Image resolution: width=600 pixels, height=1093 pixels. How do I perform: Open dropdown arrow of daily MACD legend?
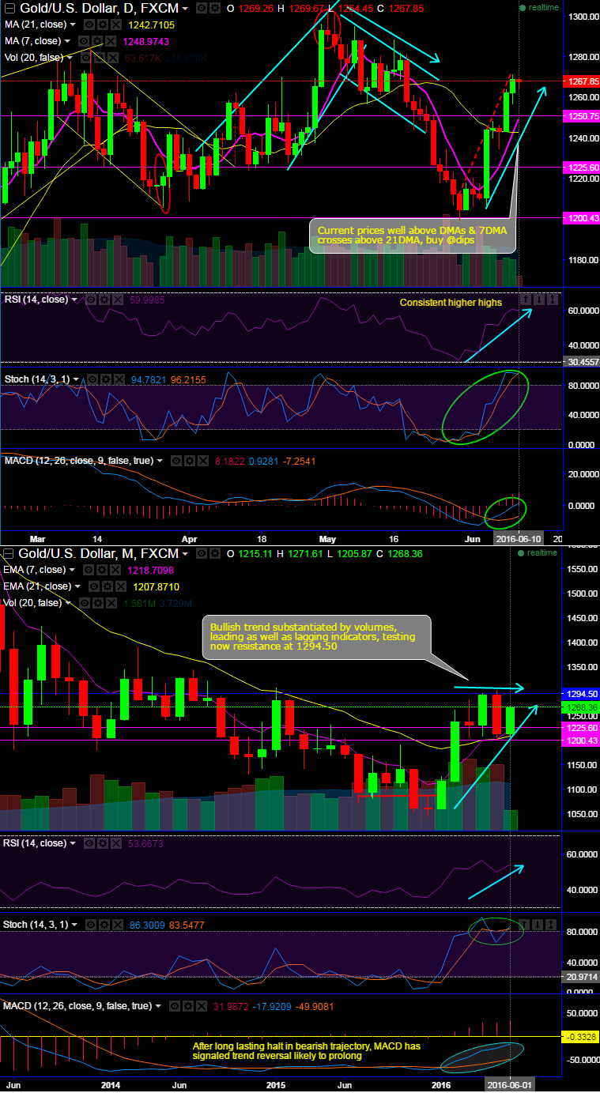click(x=160, y=460)
